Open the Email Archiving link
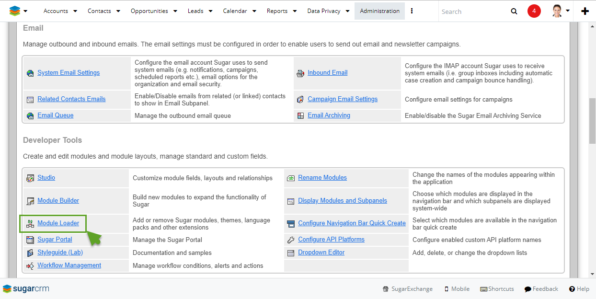 [x=329, y=115]
